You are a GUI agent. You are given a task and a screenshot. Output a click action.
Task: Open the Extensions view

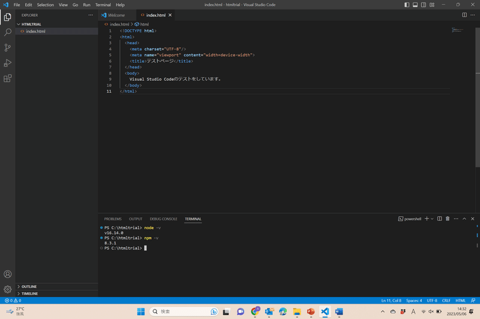[x=8, y=78]
